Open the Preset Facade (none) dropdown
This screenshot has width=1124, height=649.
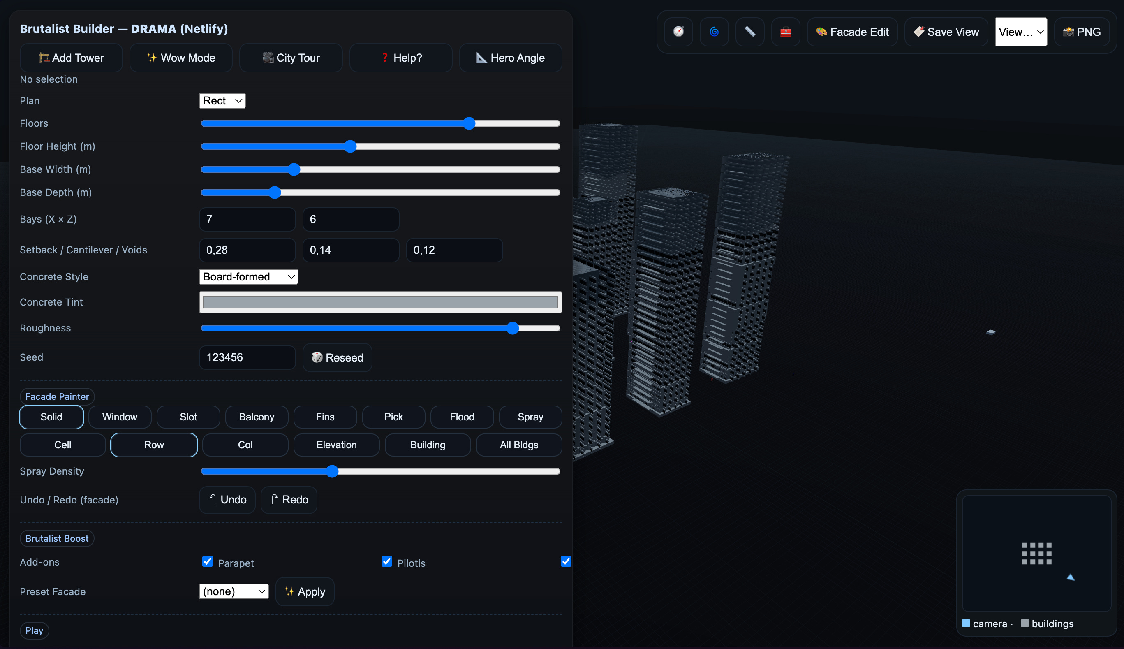tap(234, 591)
